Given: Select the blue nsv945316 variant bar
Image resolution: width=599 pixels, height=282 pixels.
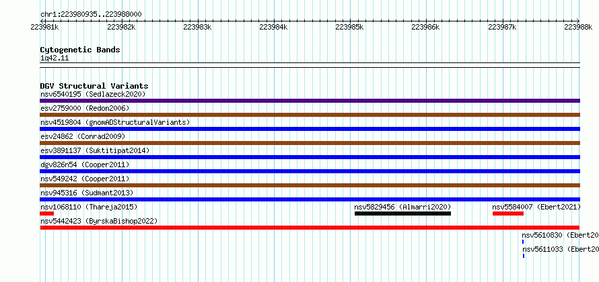Looking at the screenshot, I should [x=310, y=199].
